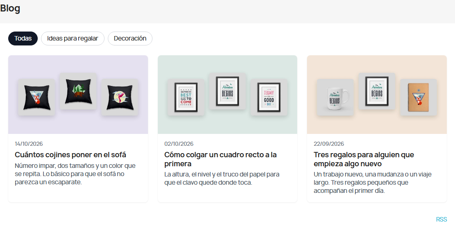This screenshot has width=455, height=233.
Task: Click the date 22/09/2026
Action: coord(329,144)
